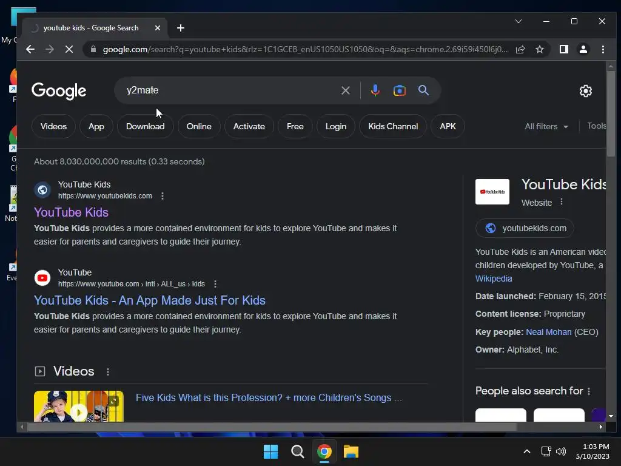621x466 pixels.
Task: Open a new tab
Action: coord(181,28)
